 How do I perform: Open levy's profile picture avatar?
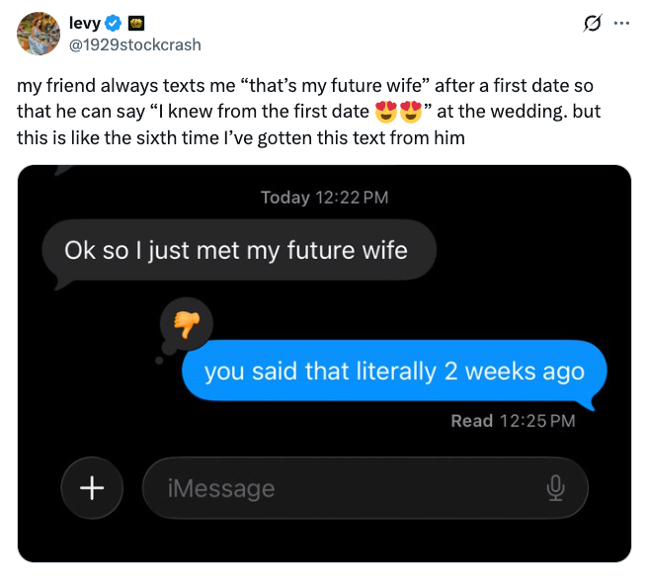[x=39, y=34]
